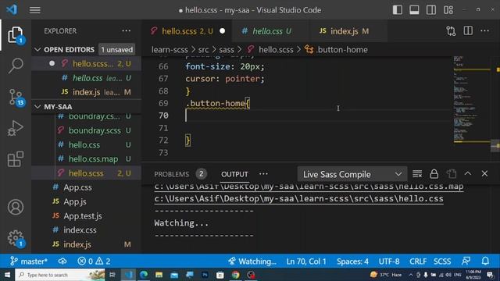This screenshot has height=281, width=500.
Task: Open the hello.css output path link
Action: [x=298, y=199]
